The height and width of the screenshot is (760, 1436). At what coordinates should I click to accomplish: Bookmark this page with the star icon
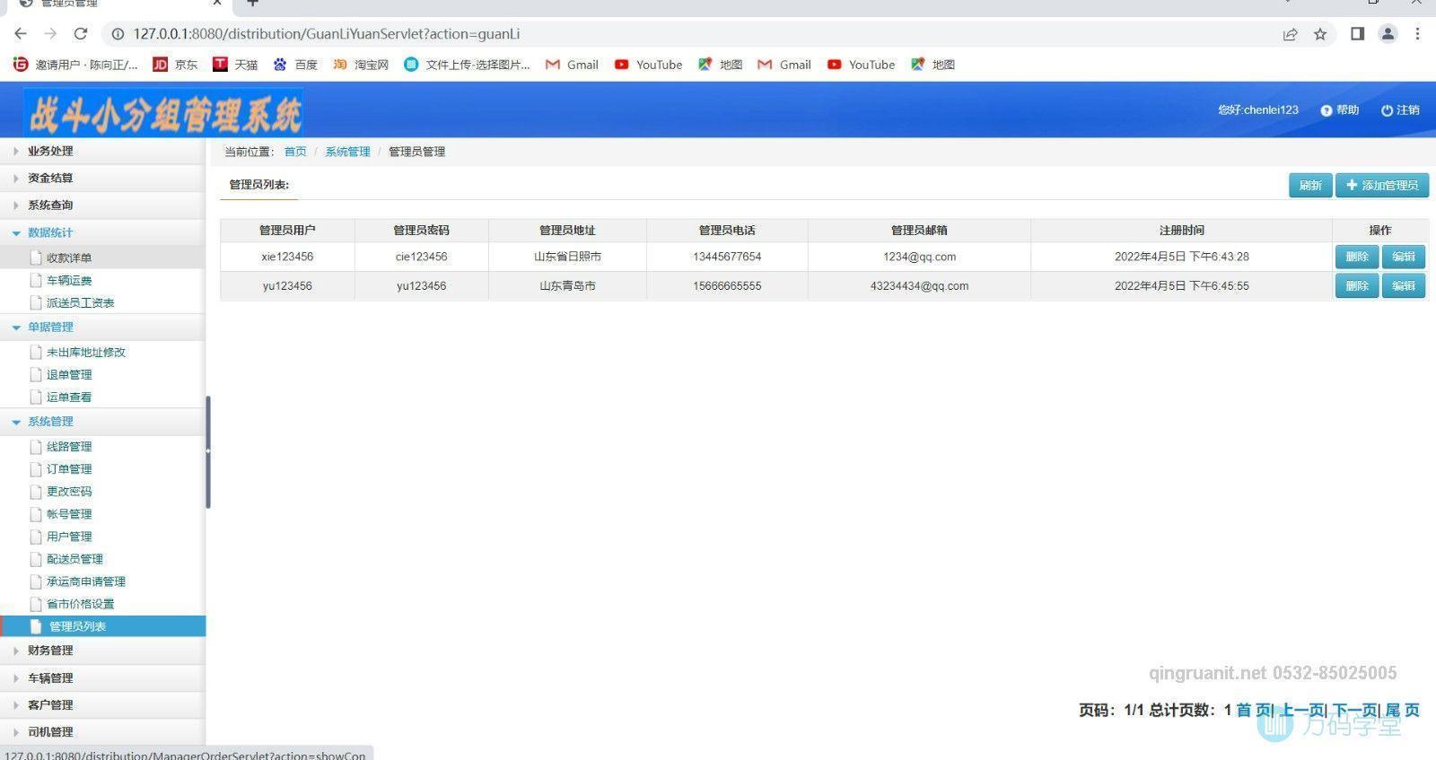(1319, 34)
